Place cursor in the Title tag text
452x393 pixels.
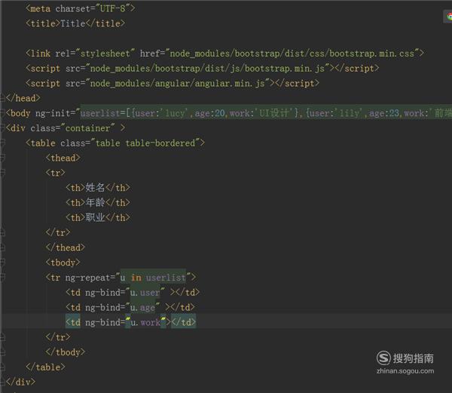pyautogui.click(x=72, y=23)
